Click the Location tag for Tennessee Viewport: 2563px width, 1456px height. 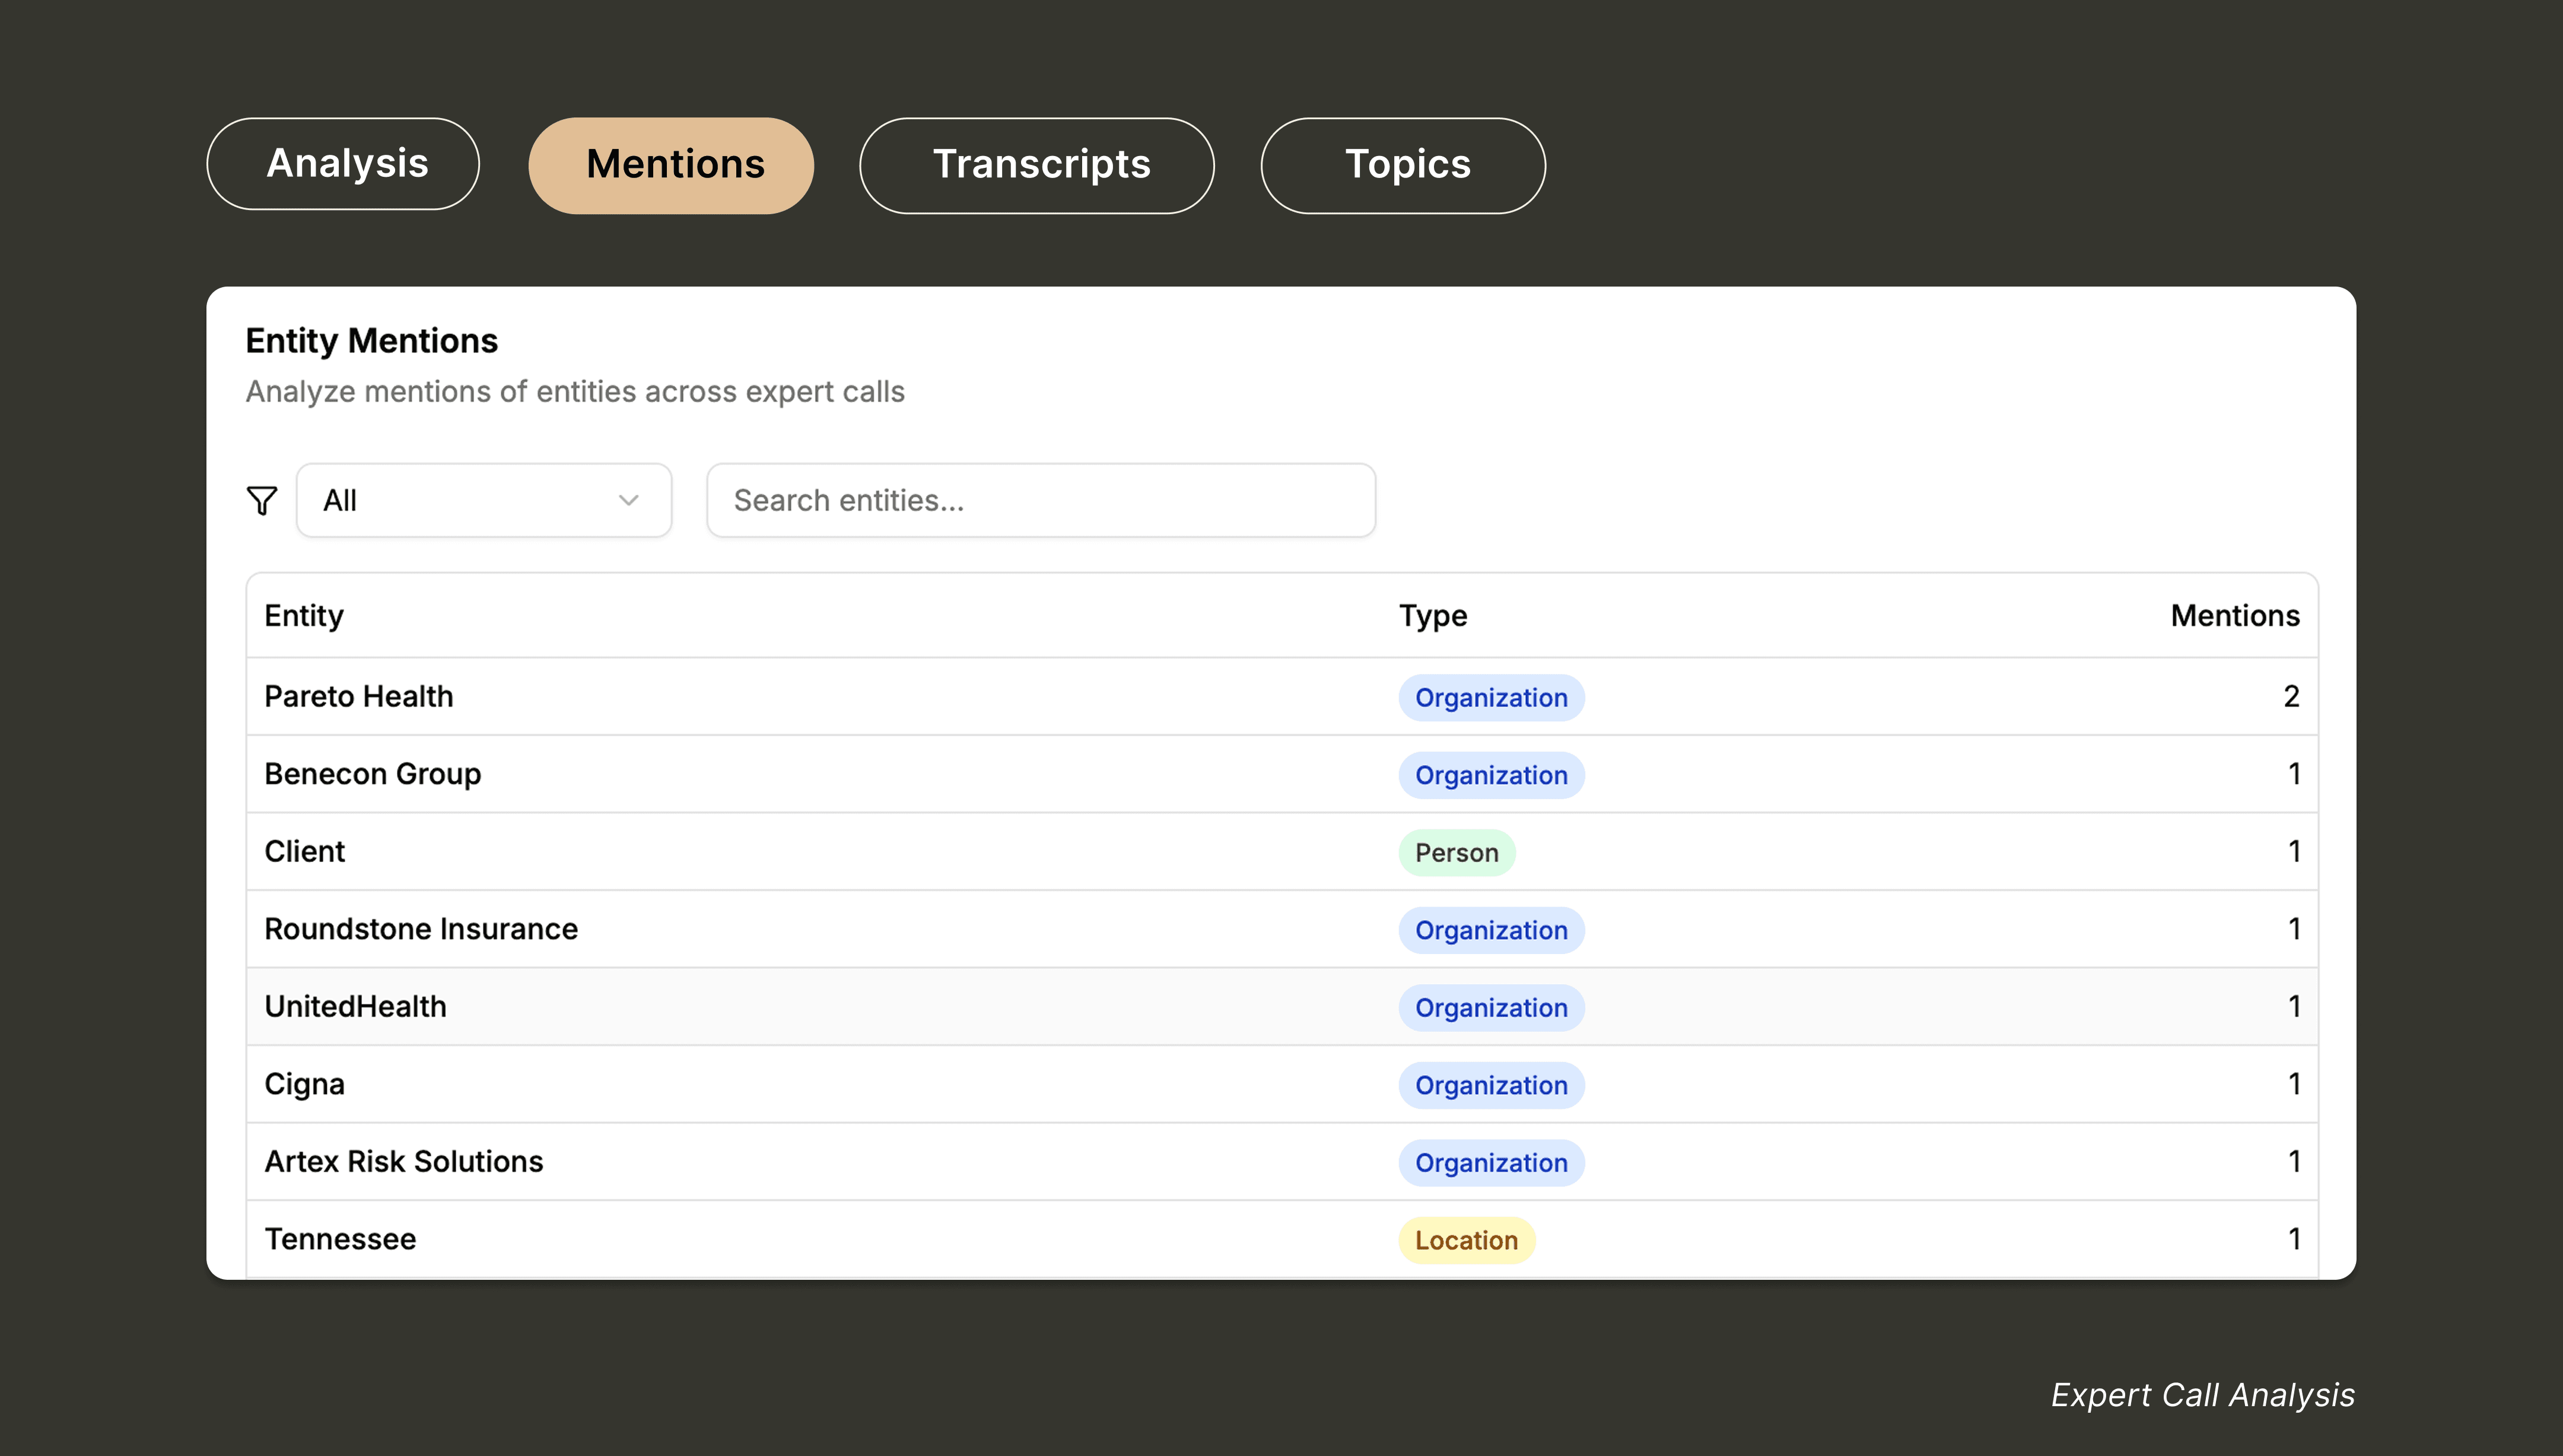click(1465, 1240)
